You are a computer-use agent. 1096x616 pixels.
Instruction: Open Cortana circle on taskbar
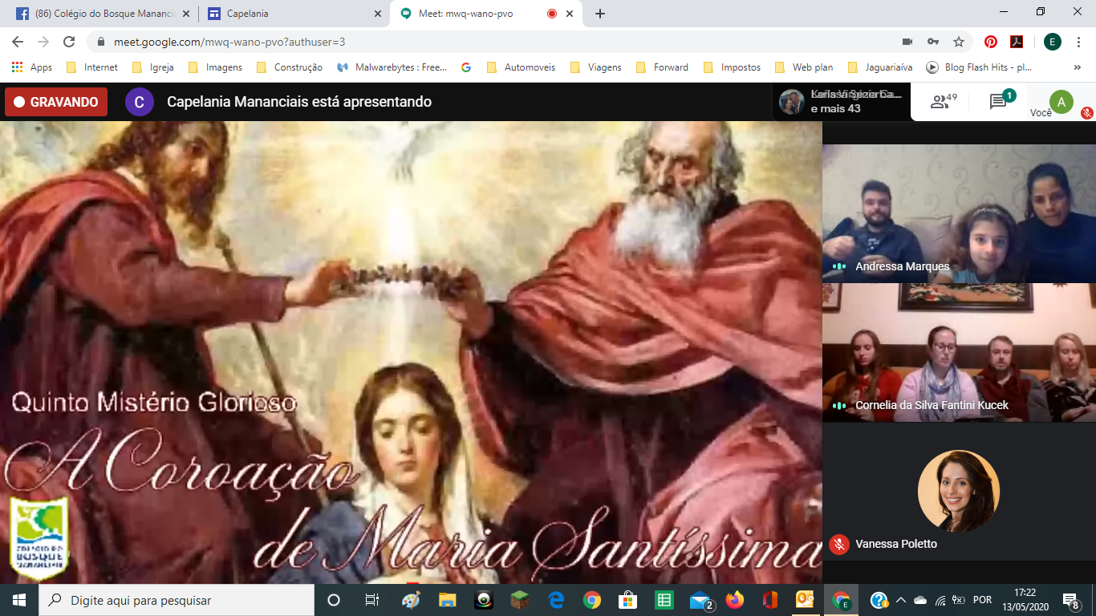[x=334, y=600]
